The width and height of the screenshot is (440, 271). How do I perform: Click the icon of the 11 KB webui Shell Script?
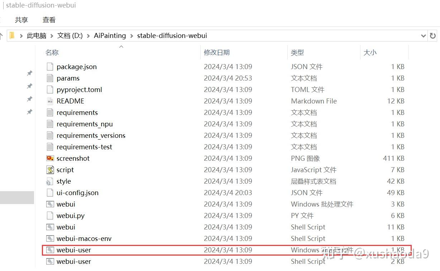[50, 227]
